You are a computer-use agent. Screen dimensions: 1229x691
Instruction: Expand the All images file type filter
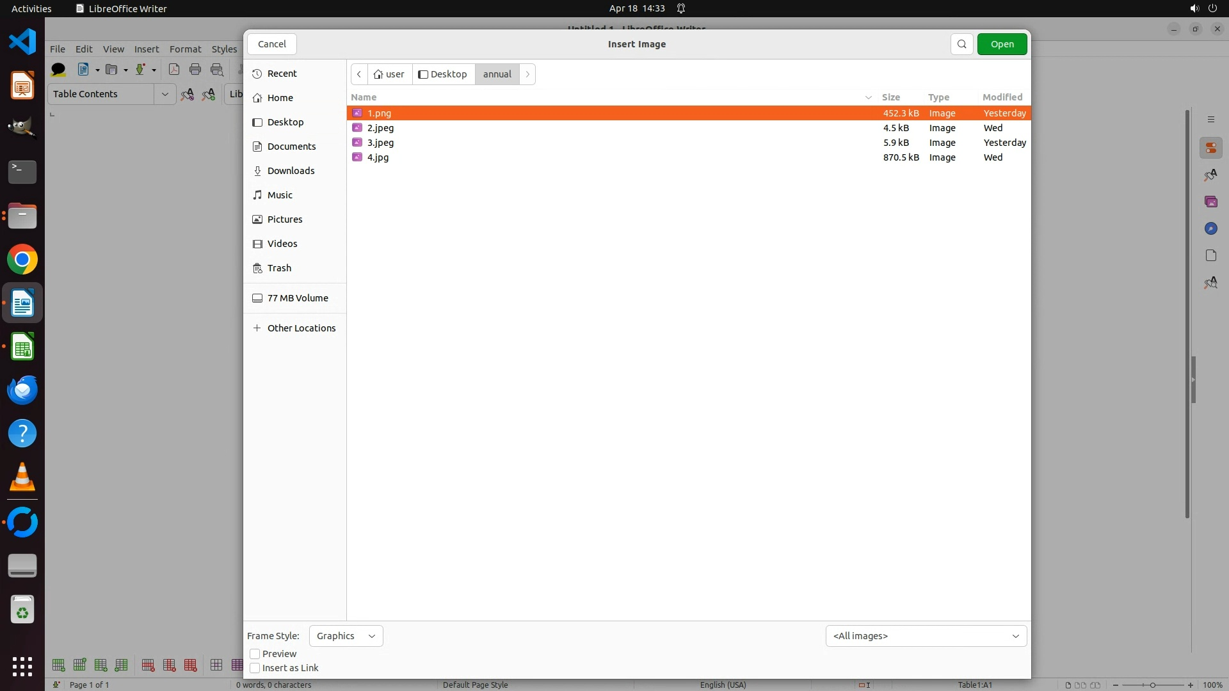coord(926,636)
